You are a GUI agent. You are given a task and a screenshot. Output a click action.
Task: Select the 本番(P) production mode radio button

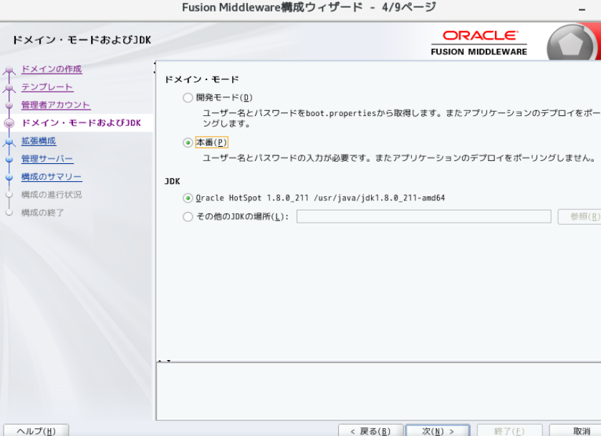coord(188,142)
